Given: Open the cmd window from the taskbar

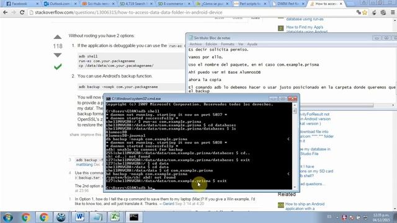Looking at the screenshot, I should coord(134,217).
